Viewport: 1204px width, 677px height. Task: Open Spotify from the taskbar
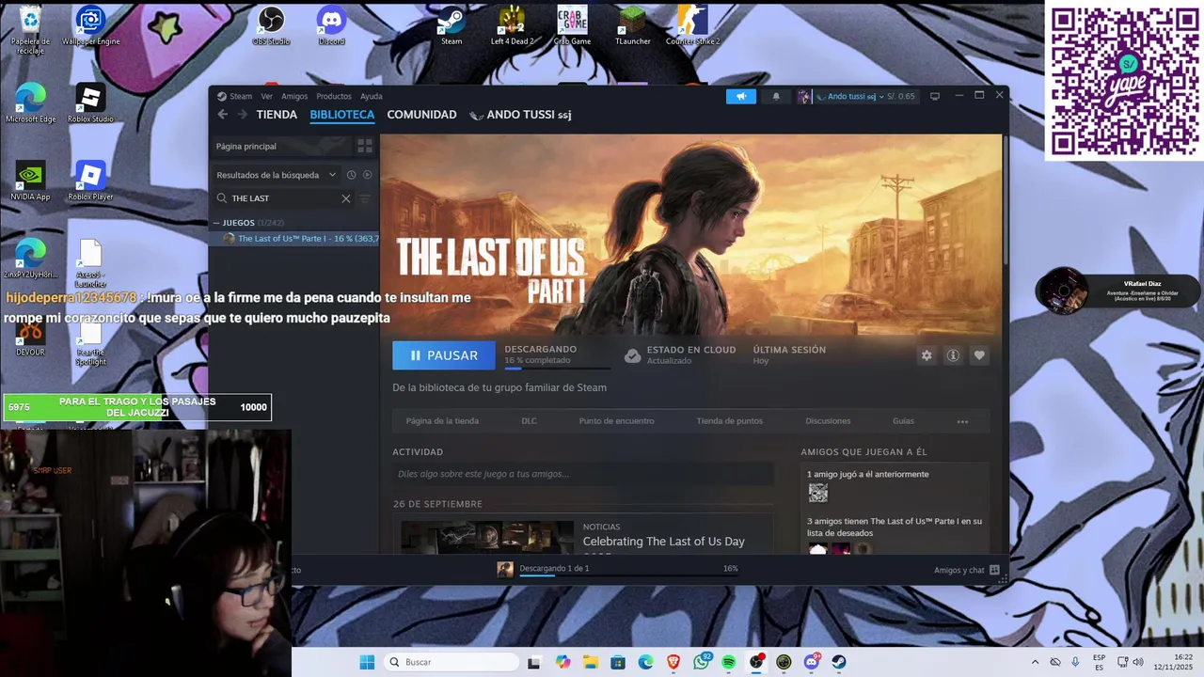(x=729, y=662)
